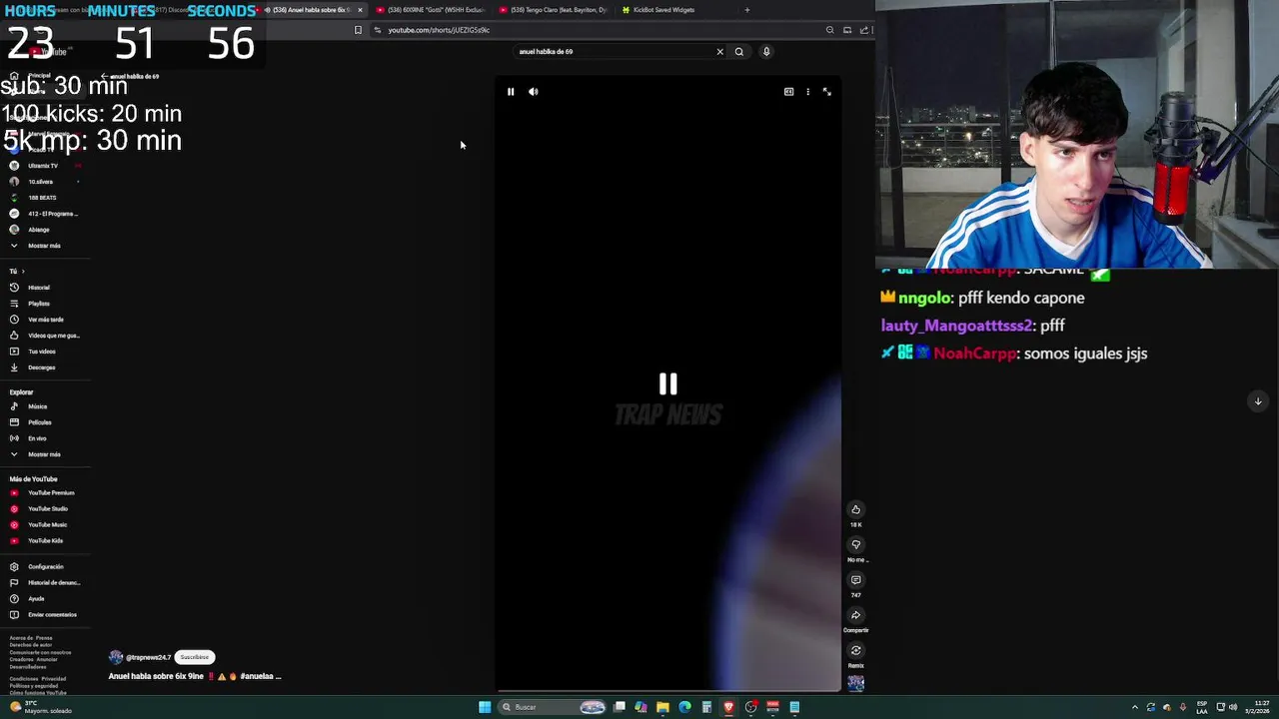Click the browser address bar URL
The height and width of the screenshot is (719, 1279).
[439, 30]
